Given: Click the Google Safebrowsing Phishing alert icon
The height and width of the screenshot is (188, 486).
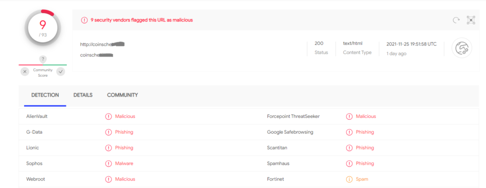Looking at the screenshot, I should pos(349,132).
